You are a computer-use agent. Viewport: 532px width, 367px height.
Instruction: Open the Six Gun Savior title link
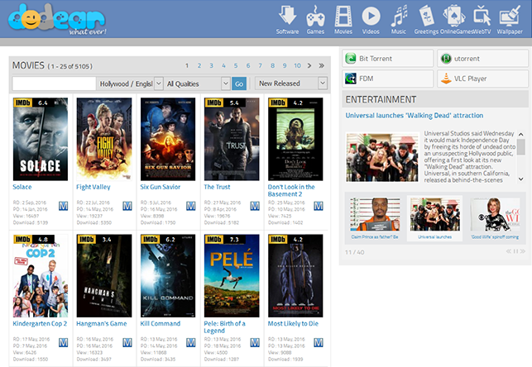[x=161, y=187]
